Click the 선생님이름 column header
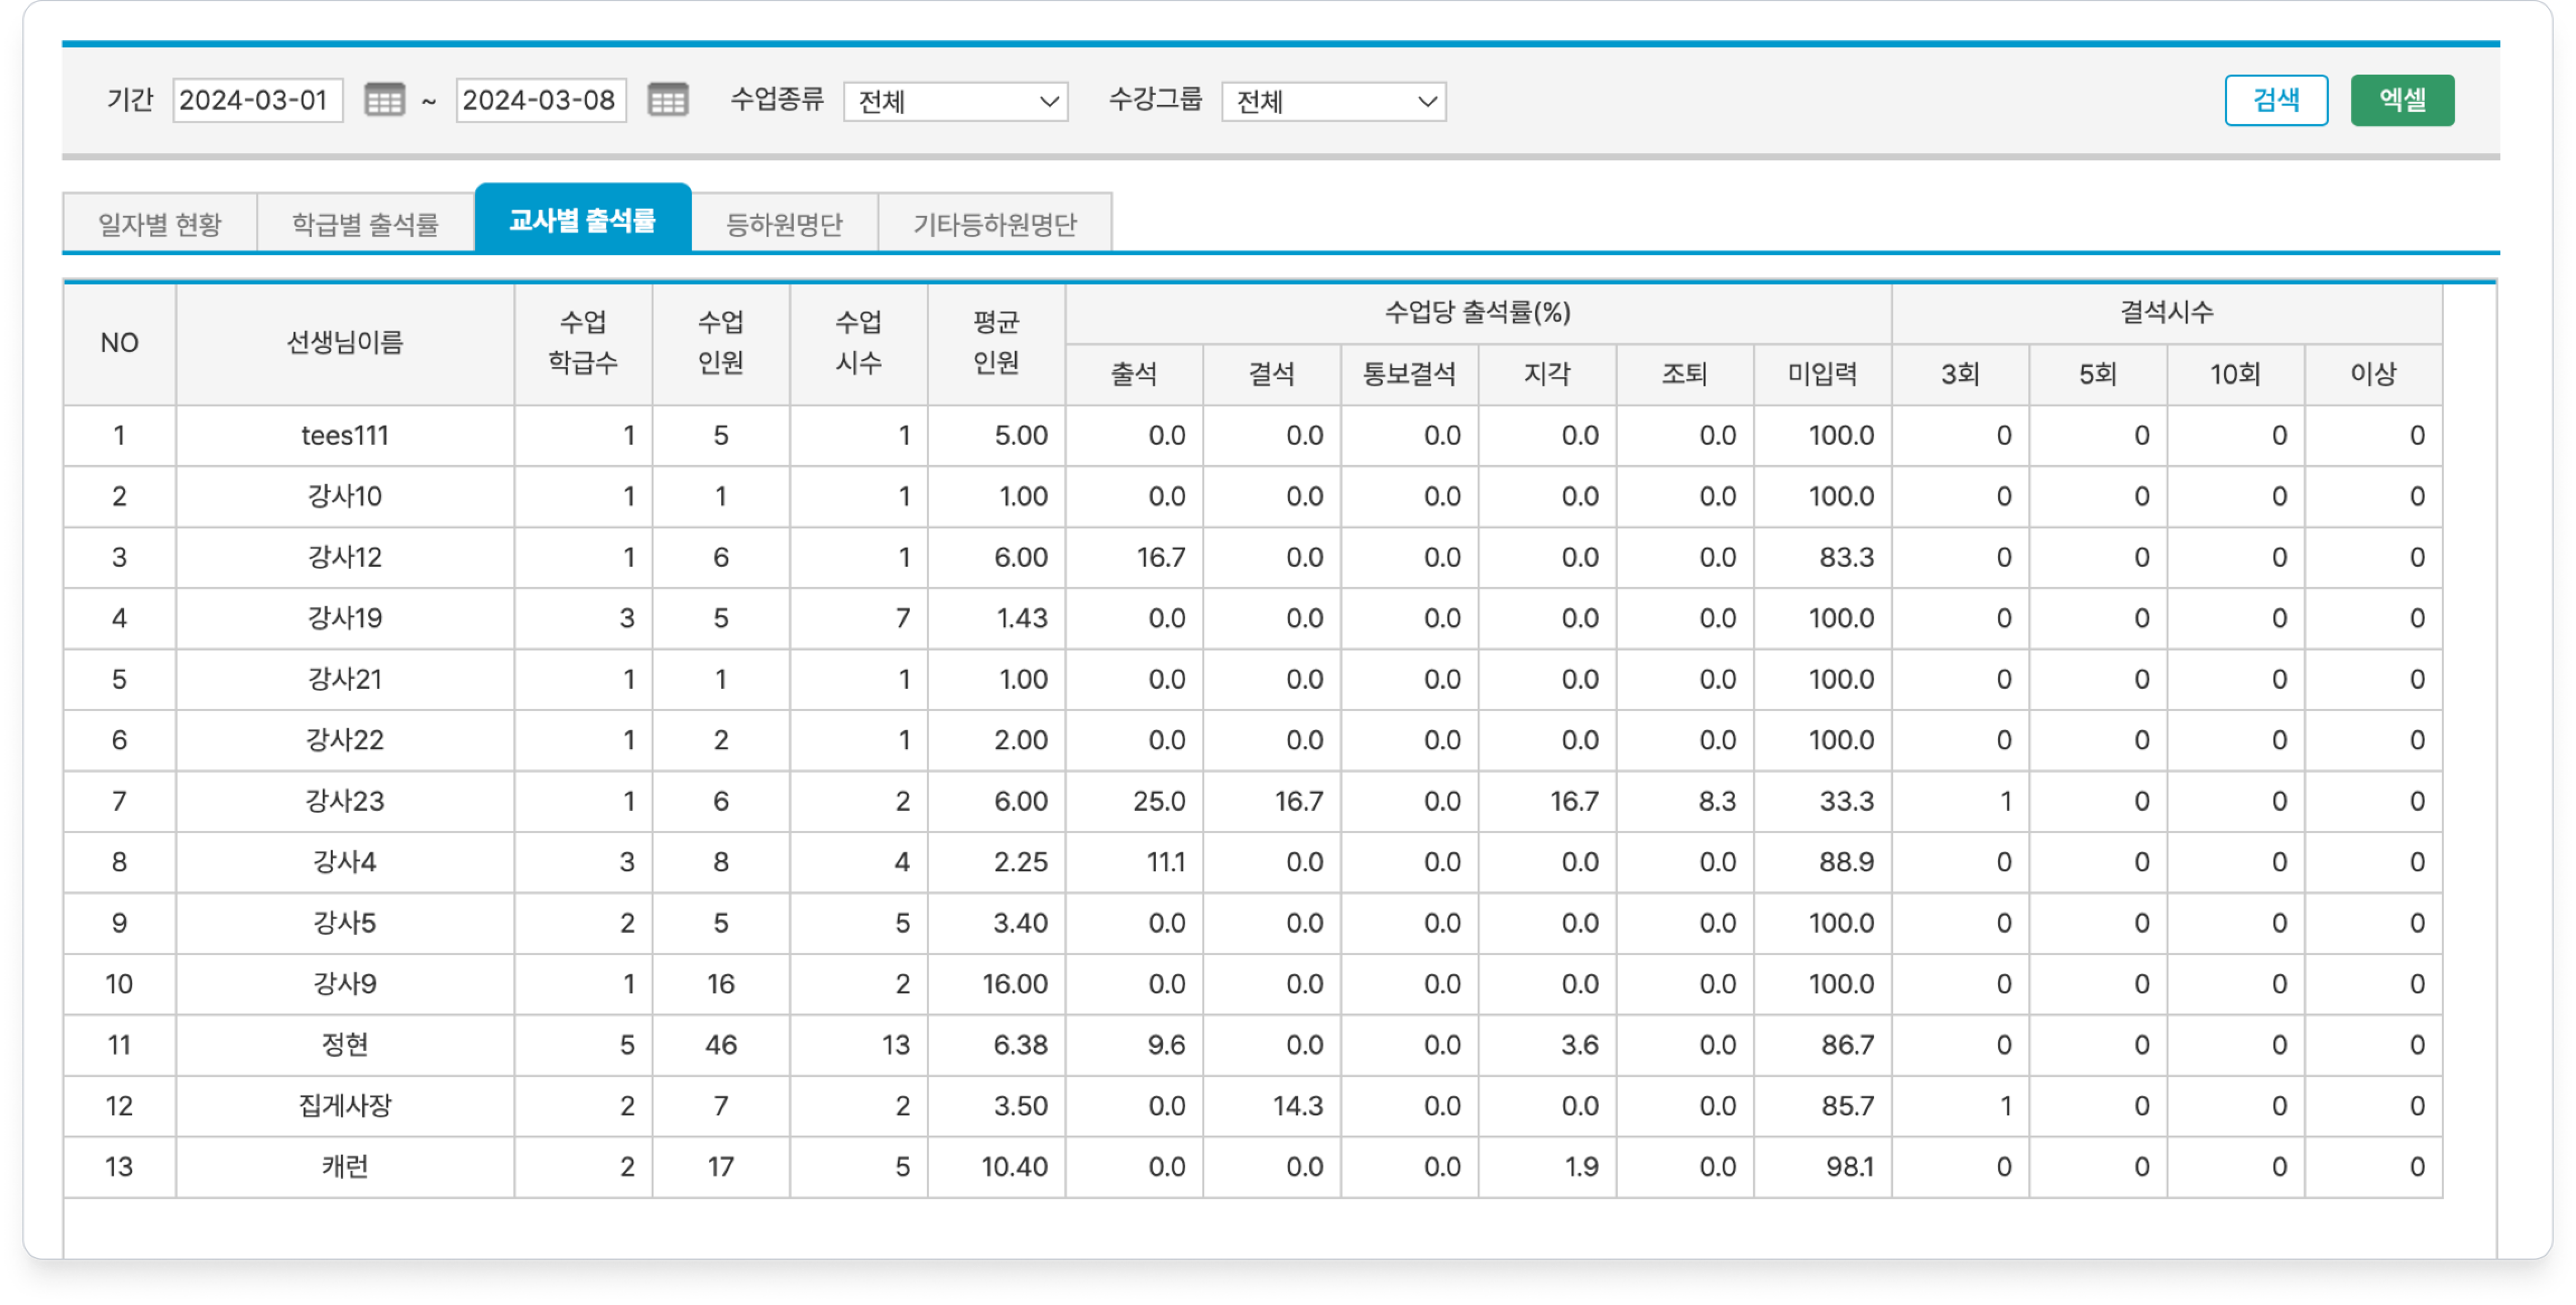The width and height of the screenshot is (2576, 1305). click(345, 343)
